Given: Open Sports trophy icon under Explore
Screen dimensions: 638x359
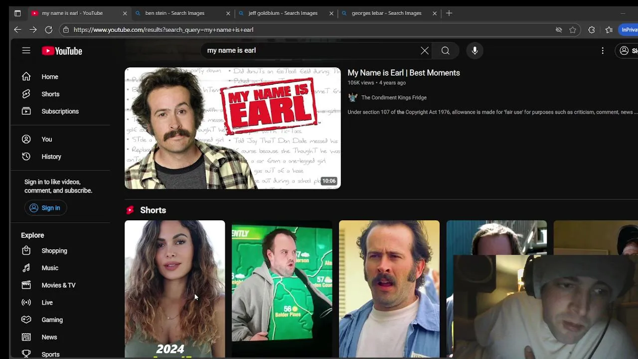Looking at the screenshot, I should click(26, 354).
